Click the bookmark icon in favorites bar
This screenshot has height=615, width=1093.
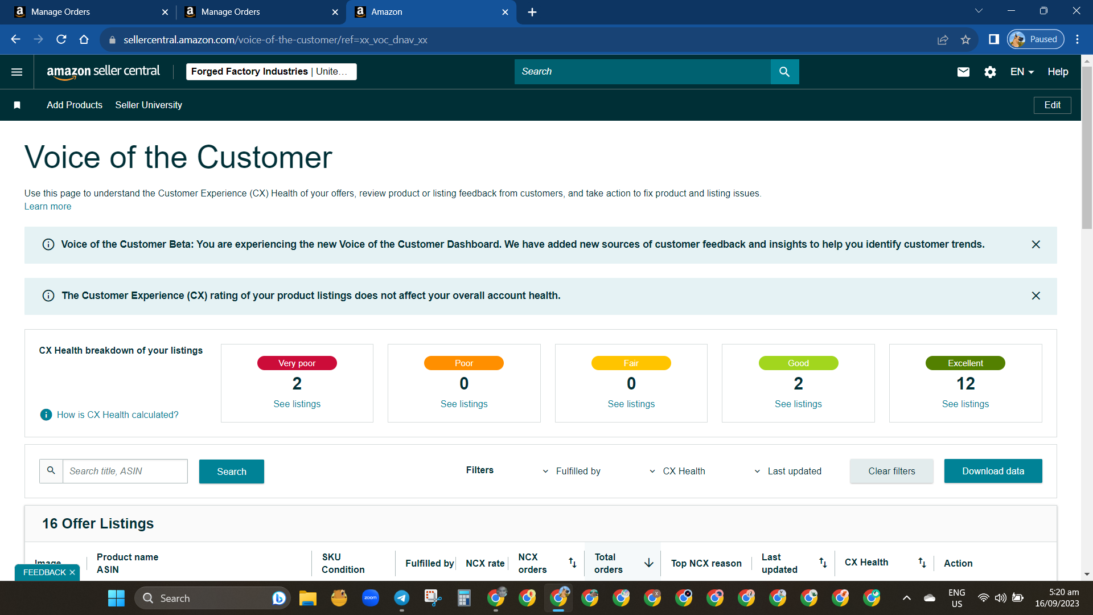tap(17, 105)
